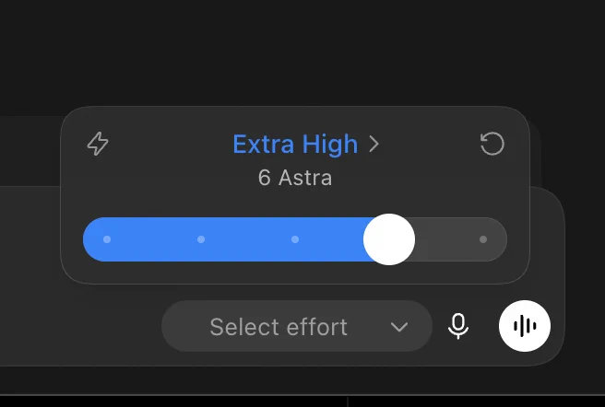Open the Extra High effort label
Viewport: 605px width, 407px height.
click(295, 145)
